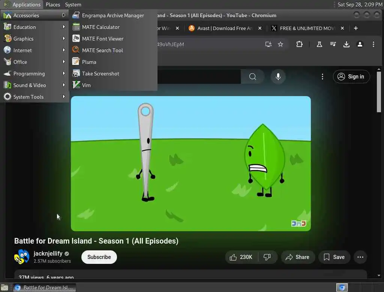Open Engrampa Archive Manager from the menu
This screenshot has height=292, width=384.
(113, 15)
